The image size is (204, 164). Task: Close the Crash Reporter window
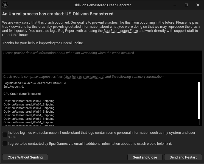click(x=198, y=5)
